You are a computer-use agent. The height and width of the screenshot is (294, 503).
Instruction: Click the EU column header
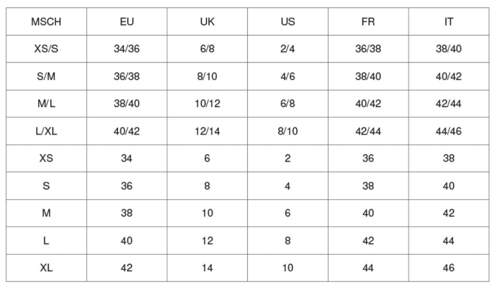tap(127, 22)
